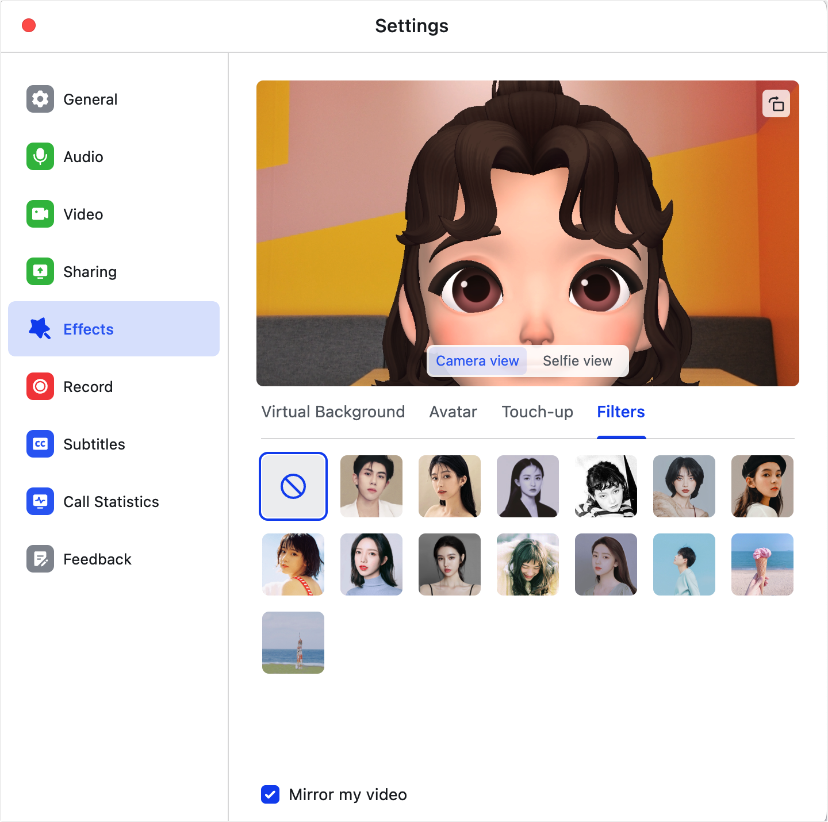Click the green Video camera icon
The image size is (828, 822).
point(40,214)
